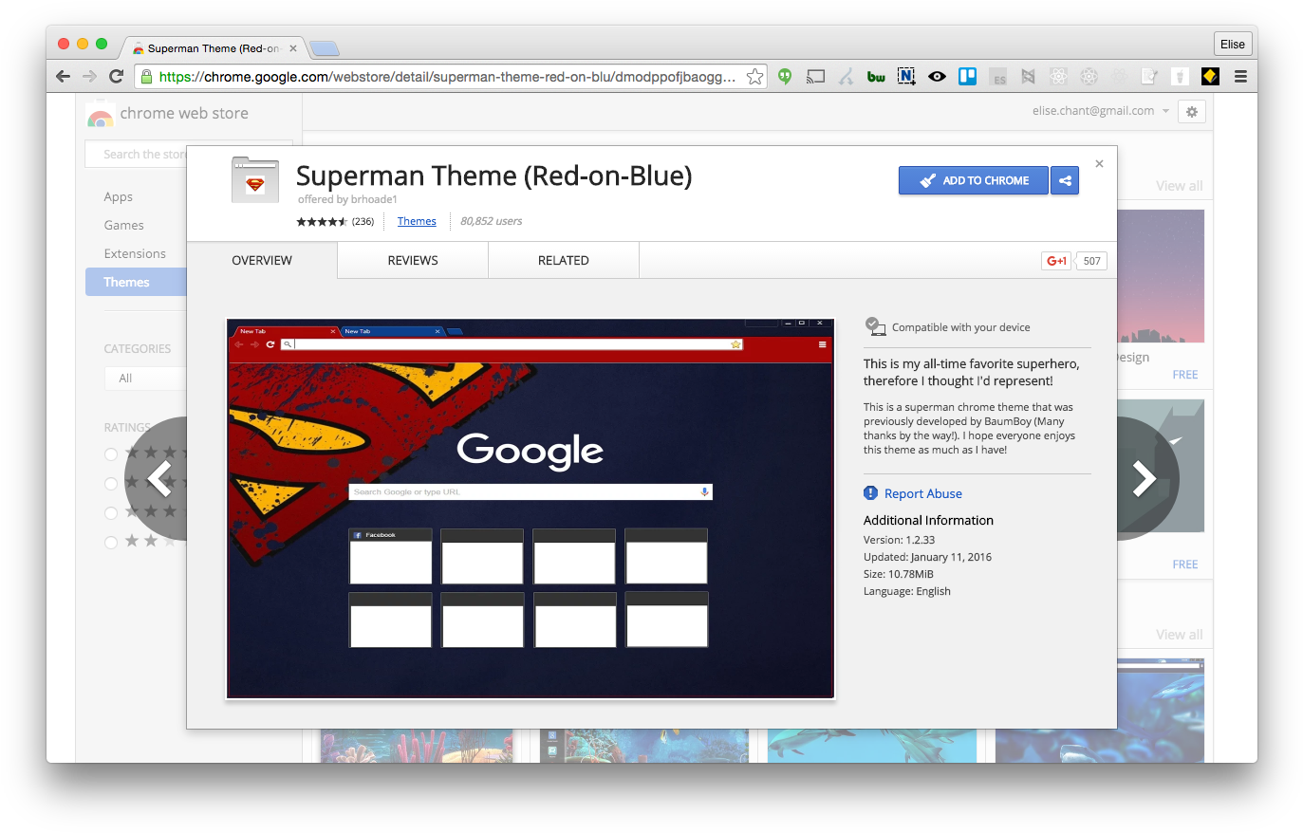Open the All categories dropdown

(x=145, y=378)
